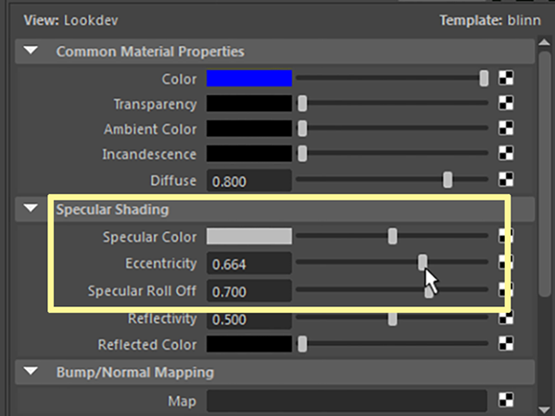
Task: Click the Color slider handle
Action: tap(484, 78)
